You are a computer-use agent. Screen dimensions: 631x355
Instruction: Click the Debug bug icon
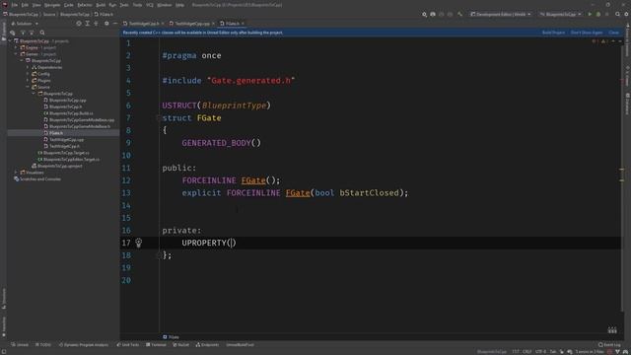click(x=598, y=15)
